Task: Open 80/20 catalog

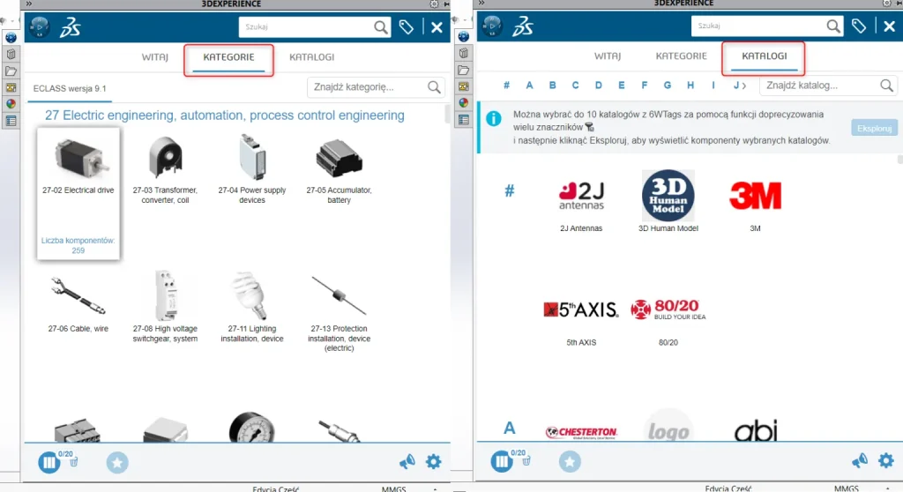Action: coord(668,321)
